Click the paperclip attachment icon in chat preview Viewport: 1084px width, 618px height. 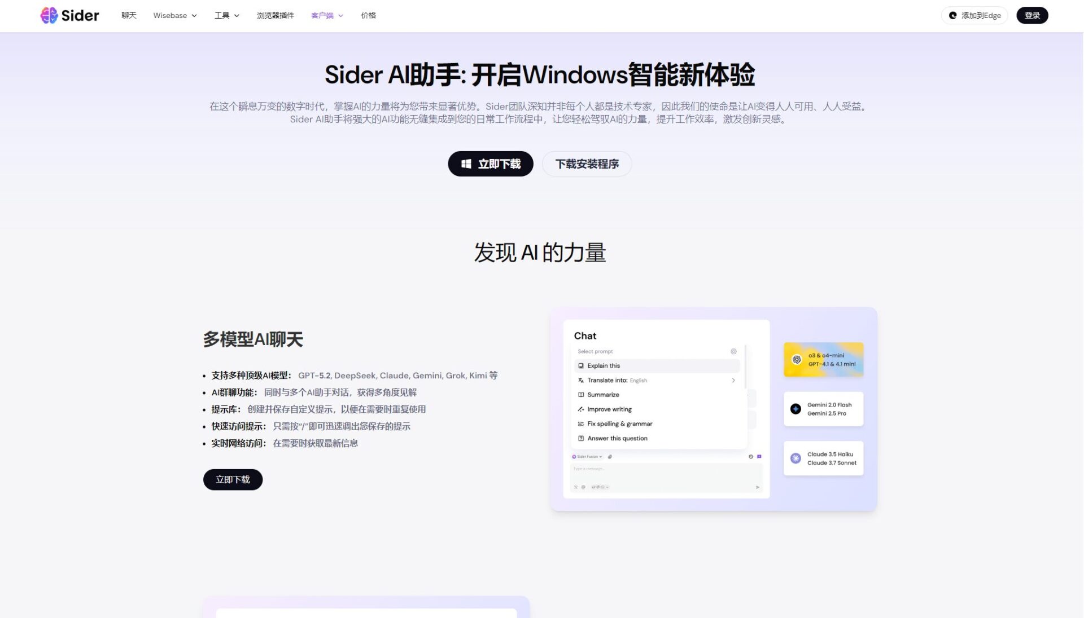pos(610,456)
